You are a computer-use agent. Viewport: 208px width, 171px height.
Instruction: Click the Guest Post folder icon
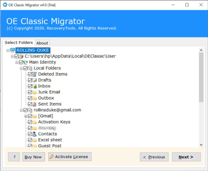pos(35,146)
